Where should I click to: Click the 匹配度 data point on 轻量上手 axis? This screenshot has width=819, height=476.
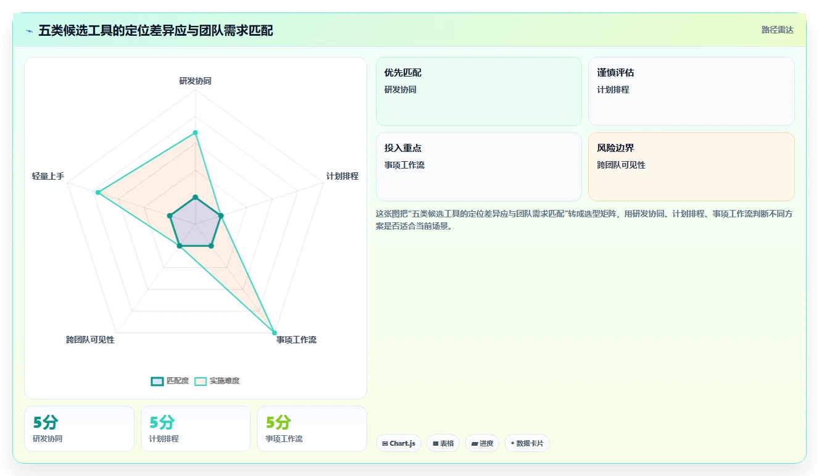pyautogui.click(x=169, y=215)
